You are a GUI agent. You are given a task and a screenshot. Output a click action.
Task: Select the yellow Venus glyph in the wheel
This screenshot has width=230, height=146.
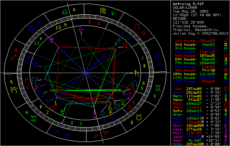tap(111, 111)
